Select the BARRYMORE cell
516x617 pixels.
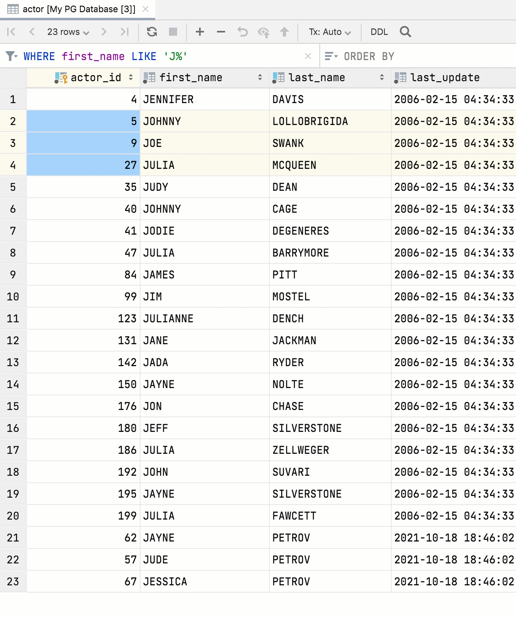coord(330,253)
